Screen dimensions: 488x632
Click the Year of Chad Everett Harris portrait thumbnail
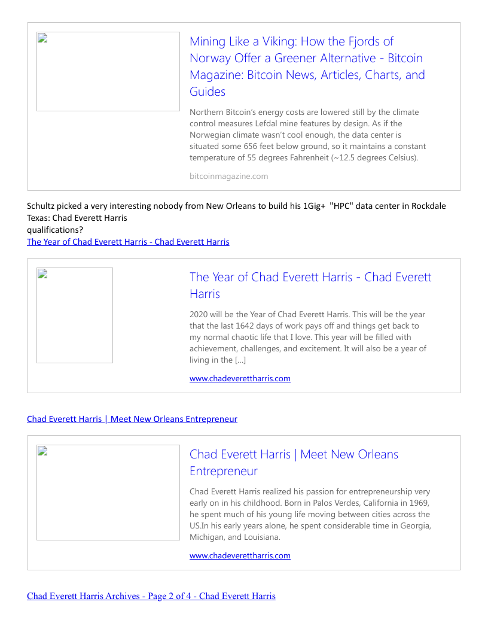coord(75,315)
